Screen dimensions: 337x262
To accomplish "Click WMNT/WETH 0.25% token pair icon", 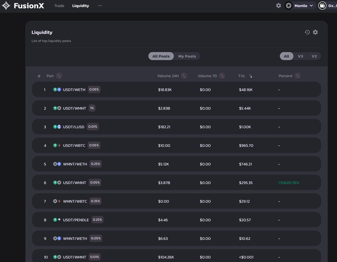I will (x=57, y=164).
